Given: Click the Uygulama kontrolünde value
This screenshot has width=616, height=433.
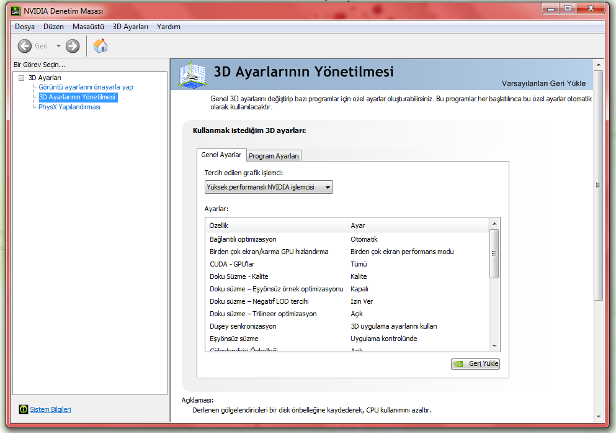Looking at the screenshot, I should [x=384, y=339].
